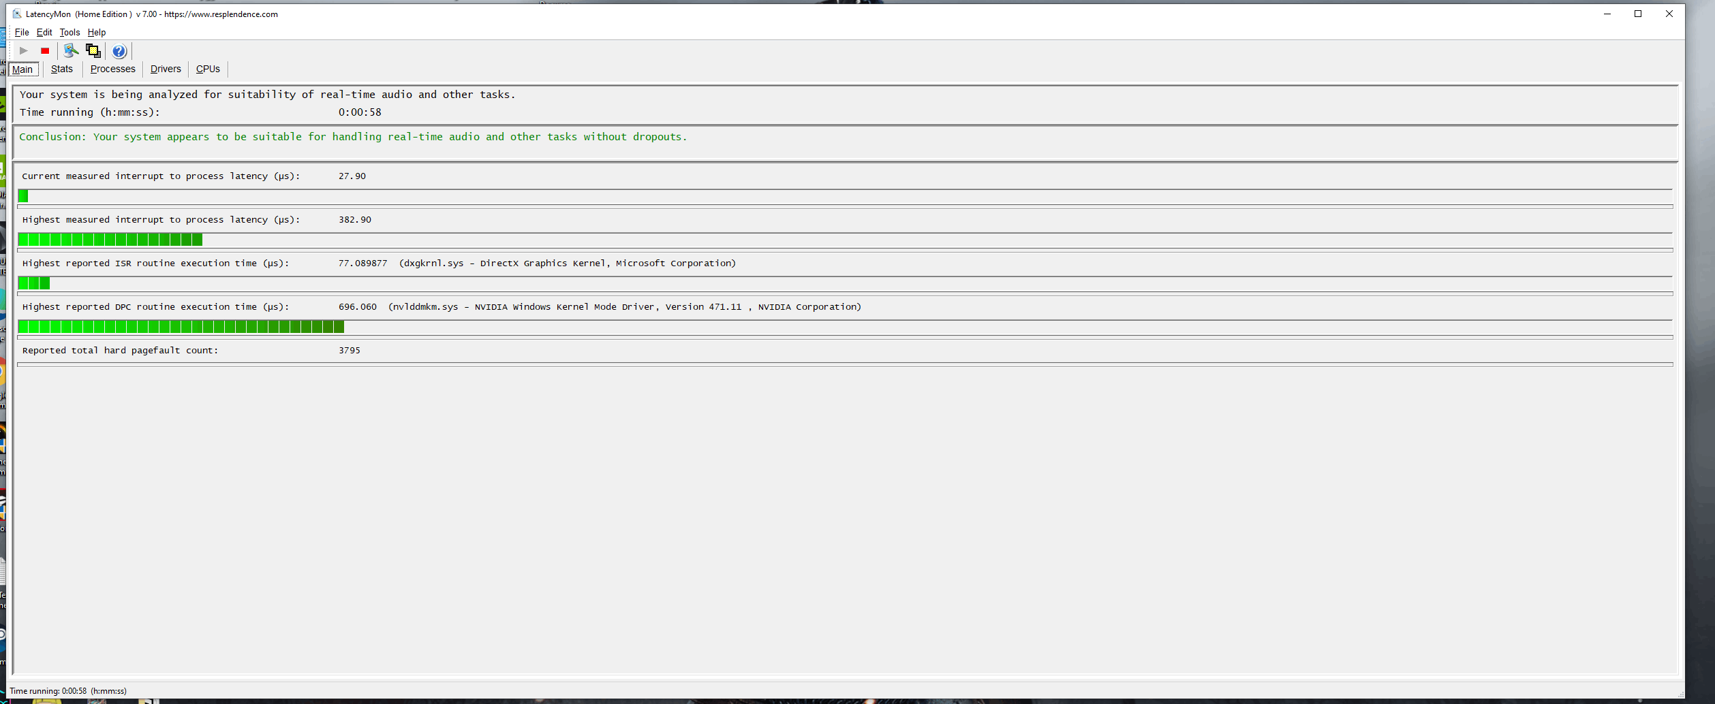Minimize the LatencyMon window

pos(1607,14)
